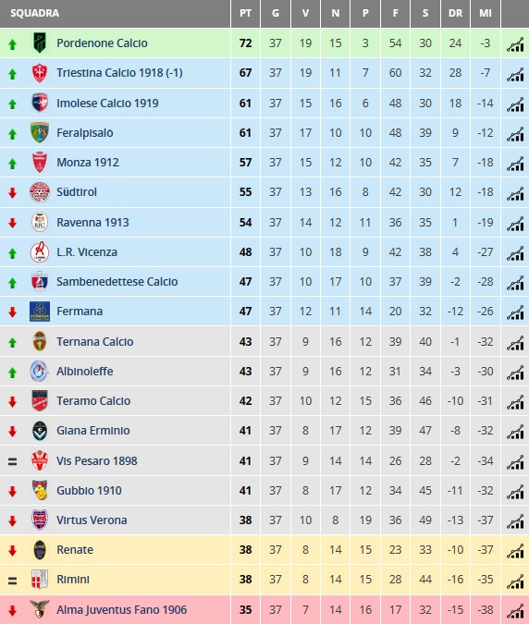Sort table by PT column header
Screen dimensions: 529x624
tap(245, 13)
